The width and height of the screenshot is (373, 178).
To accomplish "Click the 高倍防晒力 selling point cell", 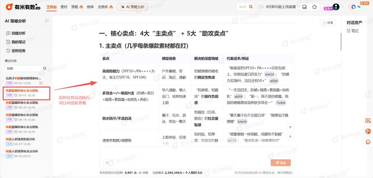I will tap(129, 74).
